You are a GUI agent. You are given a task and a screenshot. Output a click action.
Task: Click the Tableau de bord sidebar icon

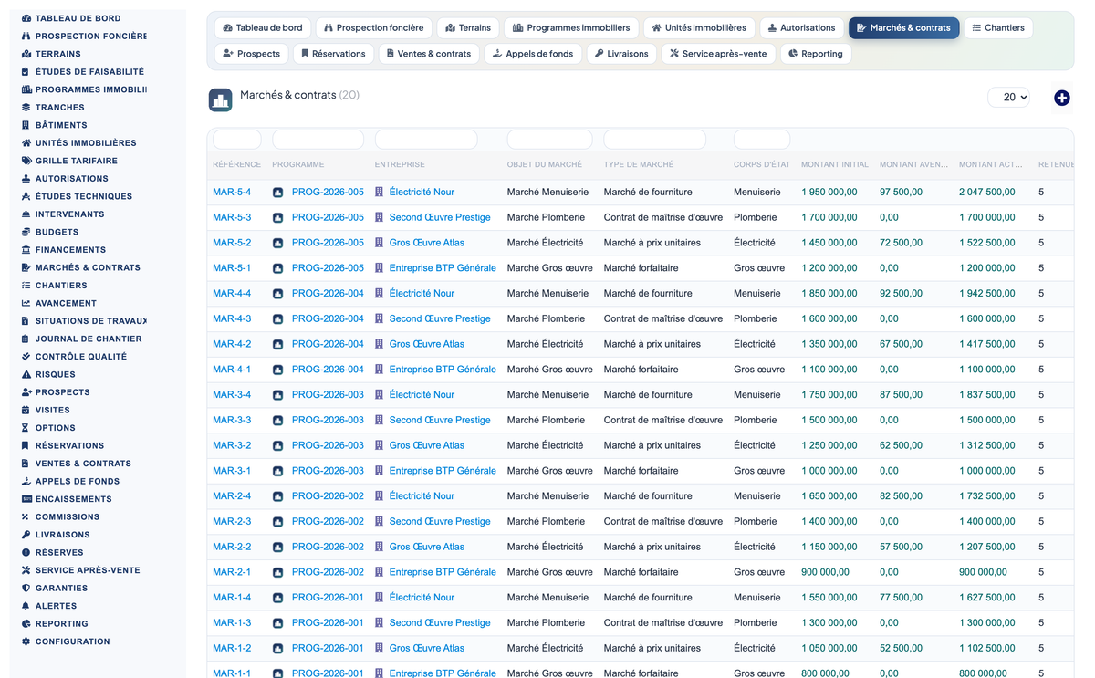click(x=26, y=18)
